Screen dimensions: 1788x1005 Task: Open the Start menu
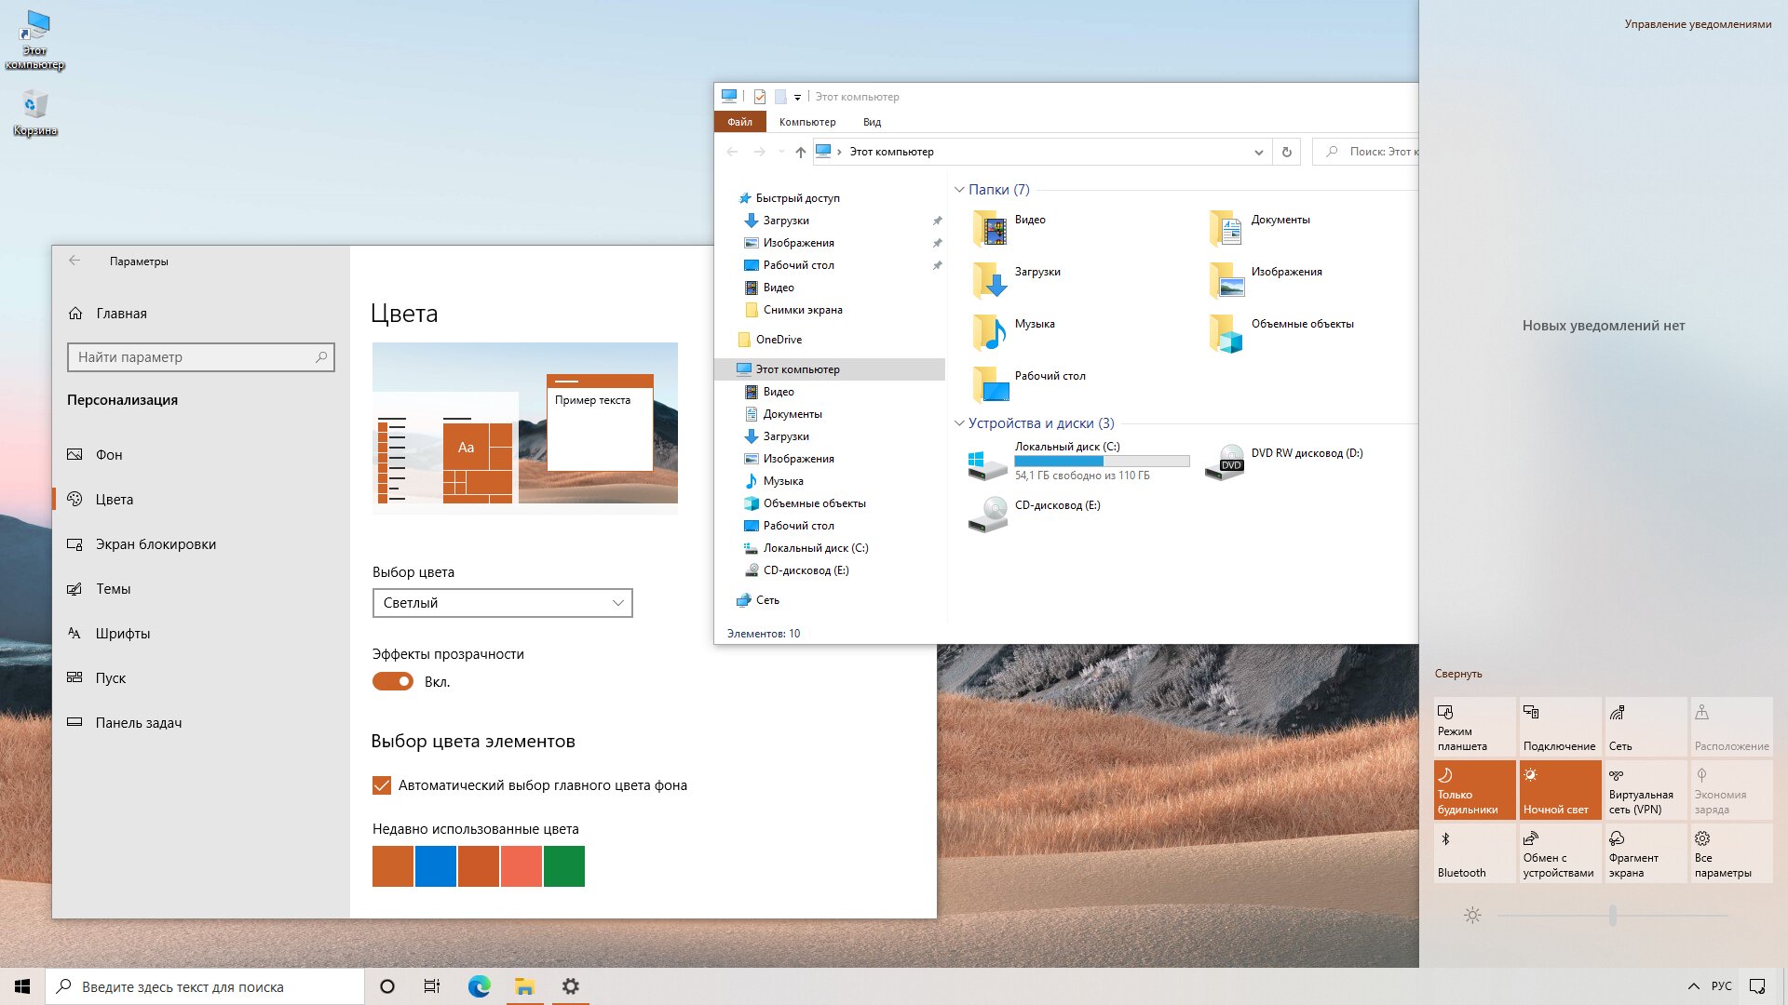pyautogui.click(x=22, y=986)
